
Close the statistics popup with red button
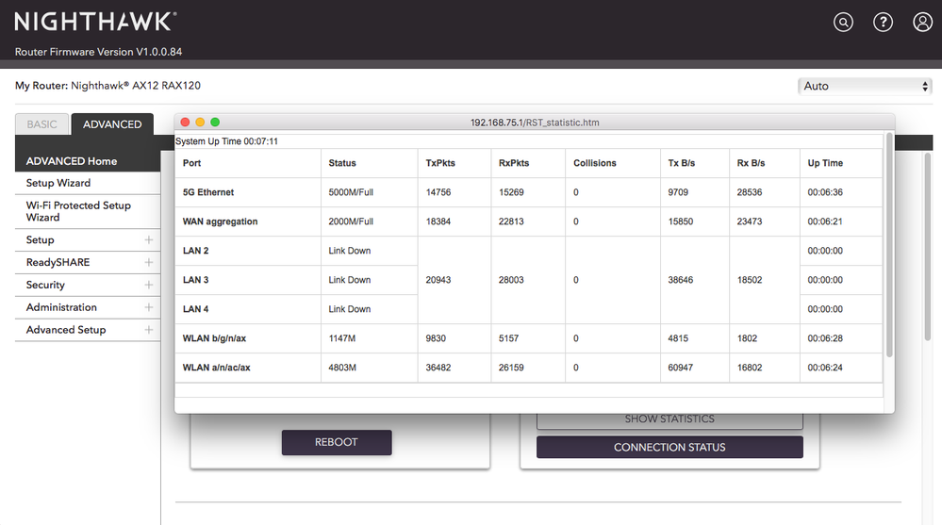(x=186, y=123)
